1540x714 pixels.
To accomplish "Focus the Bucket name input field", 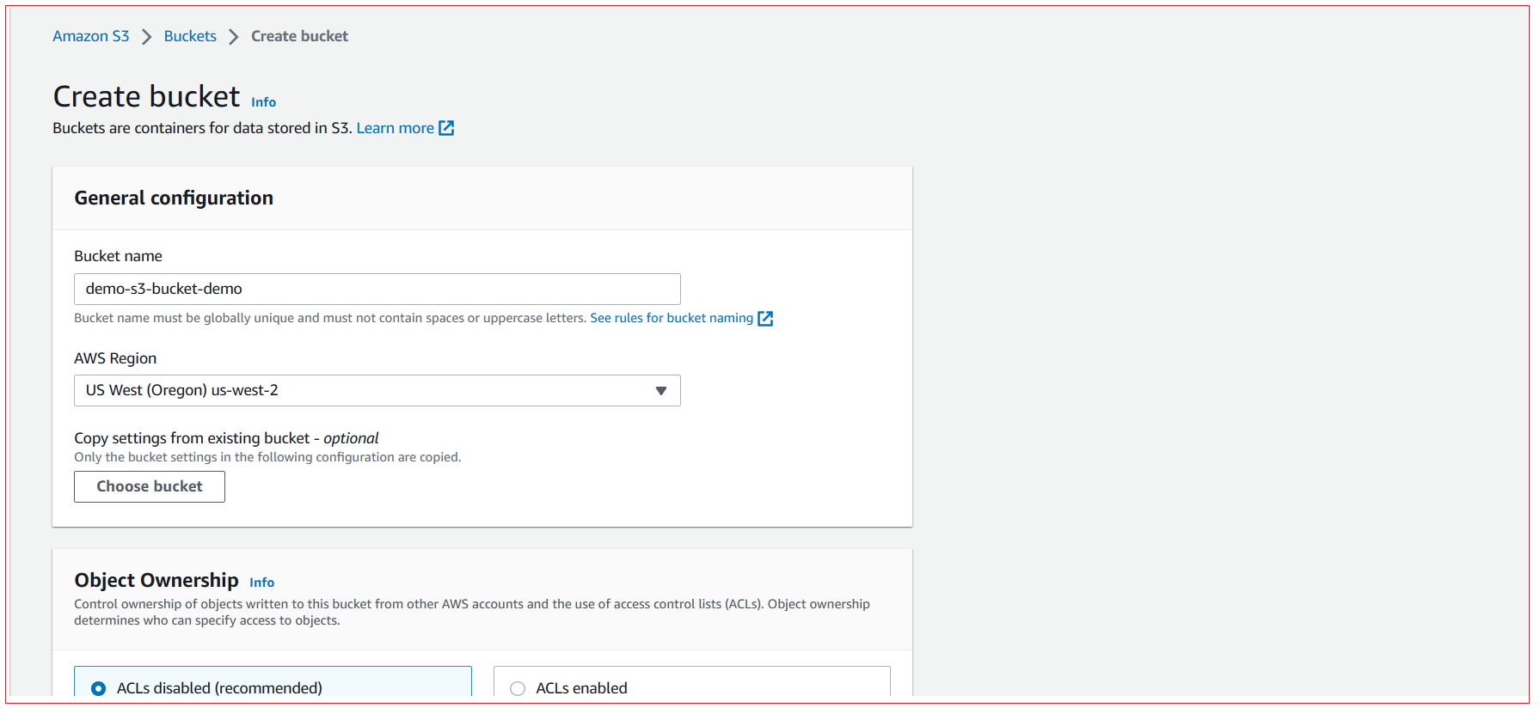I will click(377, 289).
